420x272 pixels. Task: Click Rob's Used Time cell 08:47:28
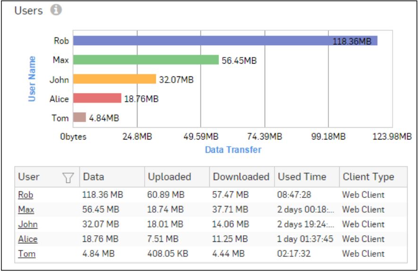pyautogui.click(x=294, y=195)
